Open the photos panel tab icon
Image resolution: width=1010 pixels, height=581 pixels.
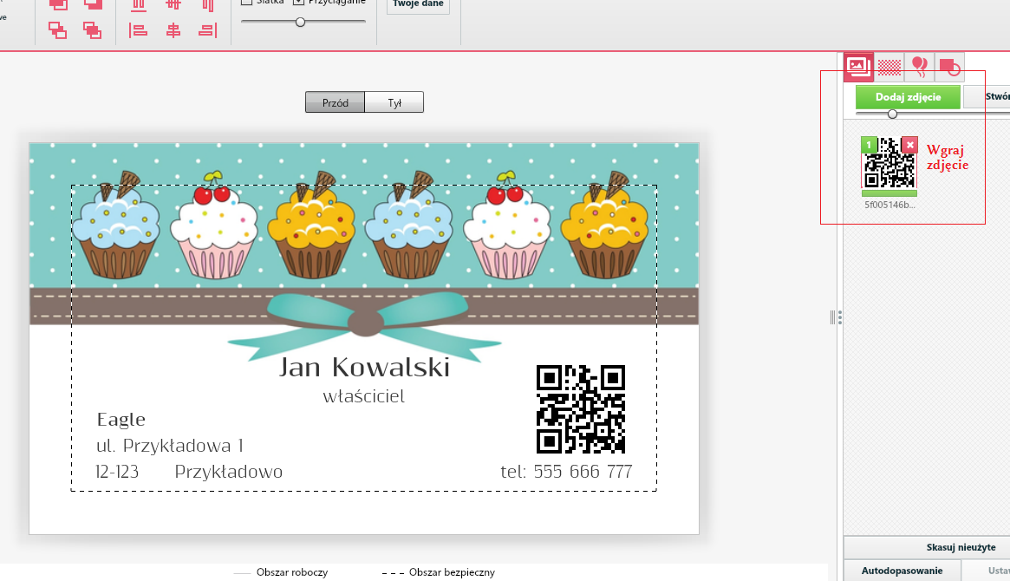coord(858,67)
